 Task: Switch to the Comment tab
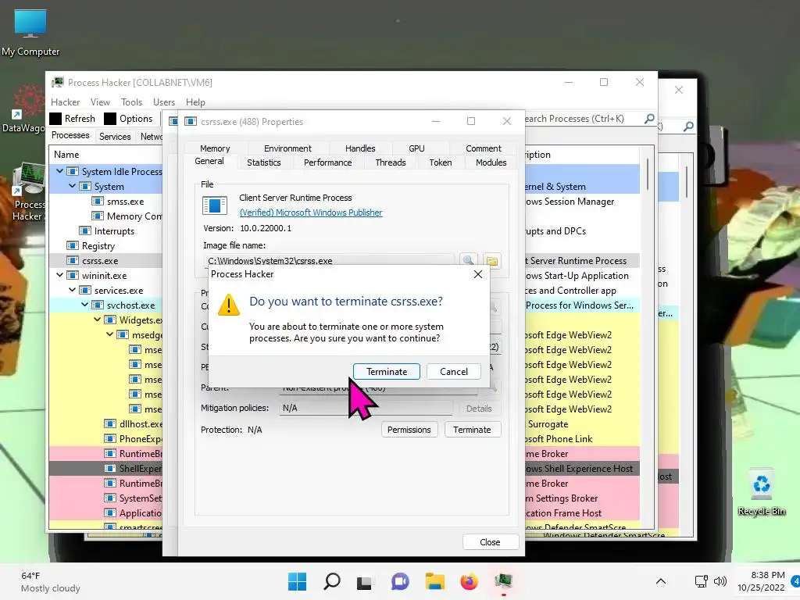pos(483,148)
